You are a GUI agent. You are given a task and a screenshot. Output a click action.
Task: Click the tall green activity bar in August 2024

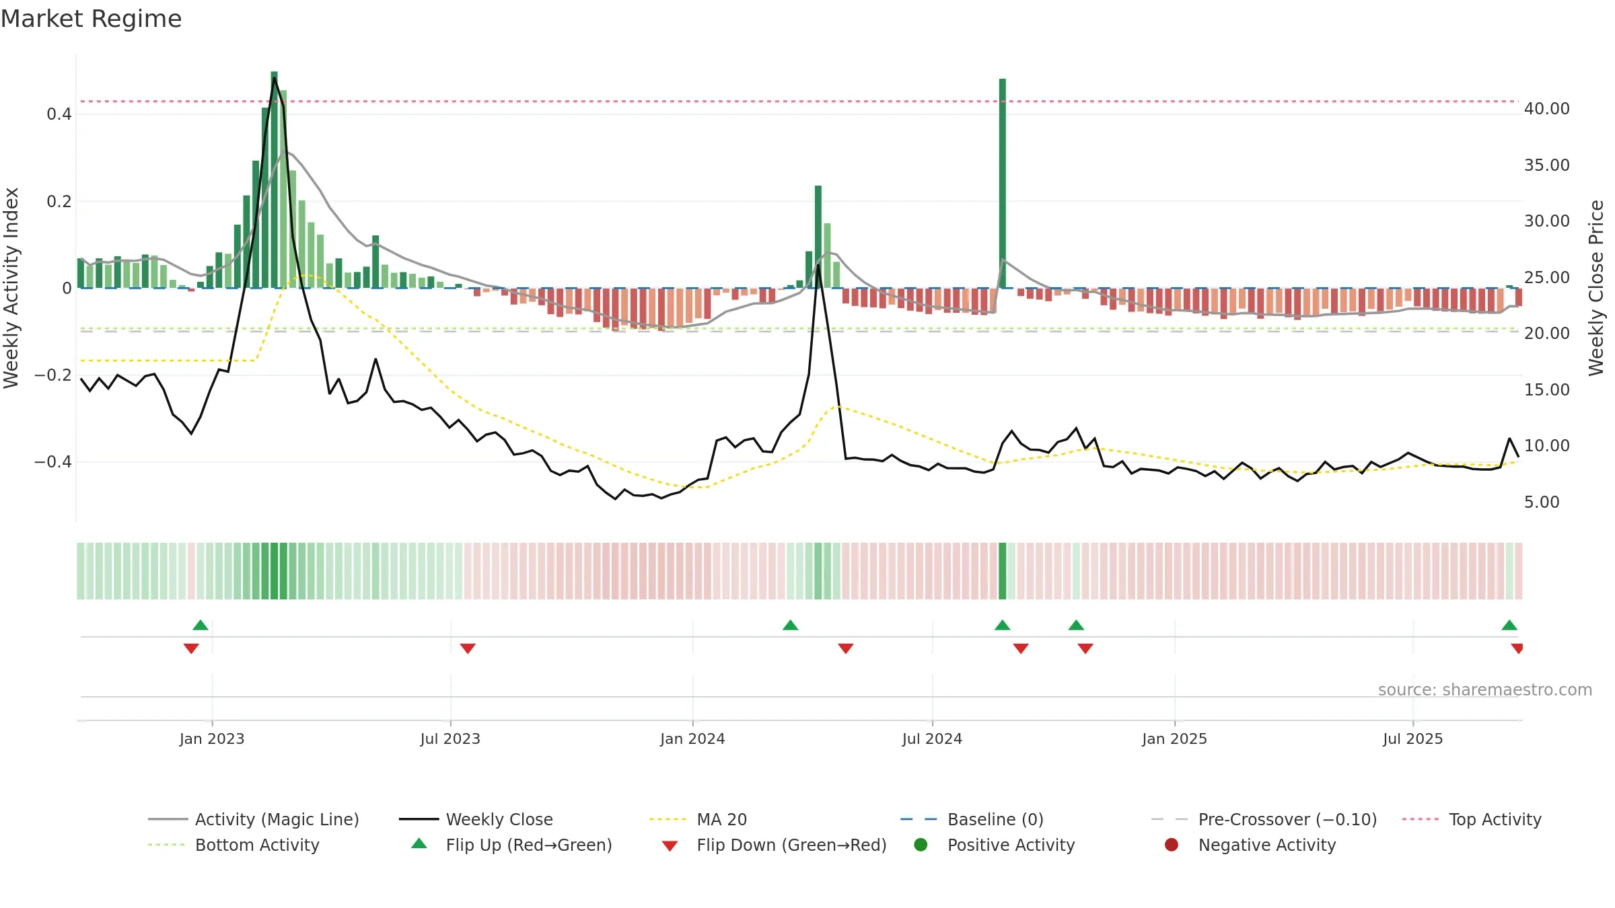coord(1003,183)
